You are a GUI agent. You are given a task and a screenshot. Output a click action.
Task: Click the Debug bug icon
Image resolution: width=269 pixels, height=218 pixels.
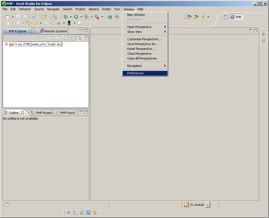tap(66, 17)
